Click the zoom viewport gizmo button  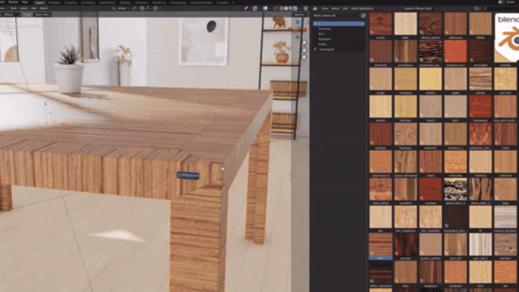pyautogui.click(x=304, y=43)
